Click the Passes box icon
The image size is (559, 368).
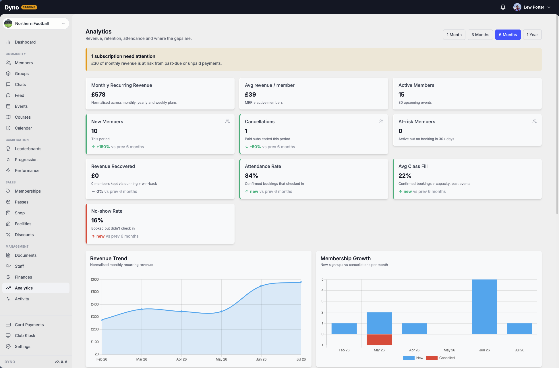[x=8, y=202]
